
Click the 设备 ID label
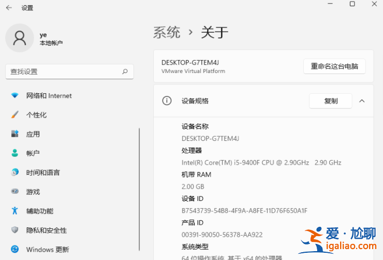(192, 198)
